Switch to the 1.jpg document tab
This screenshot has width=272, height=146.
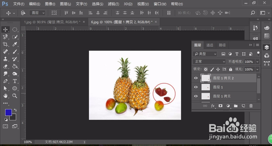click(x=52, y=22)
